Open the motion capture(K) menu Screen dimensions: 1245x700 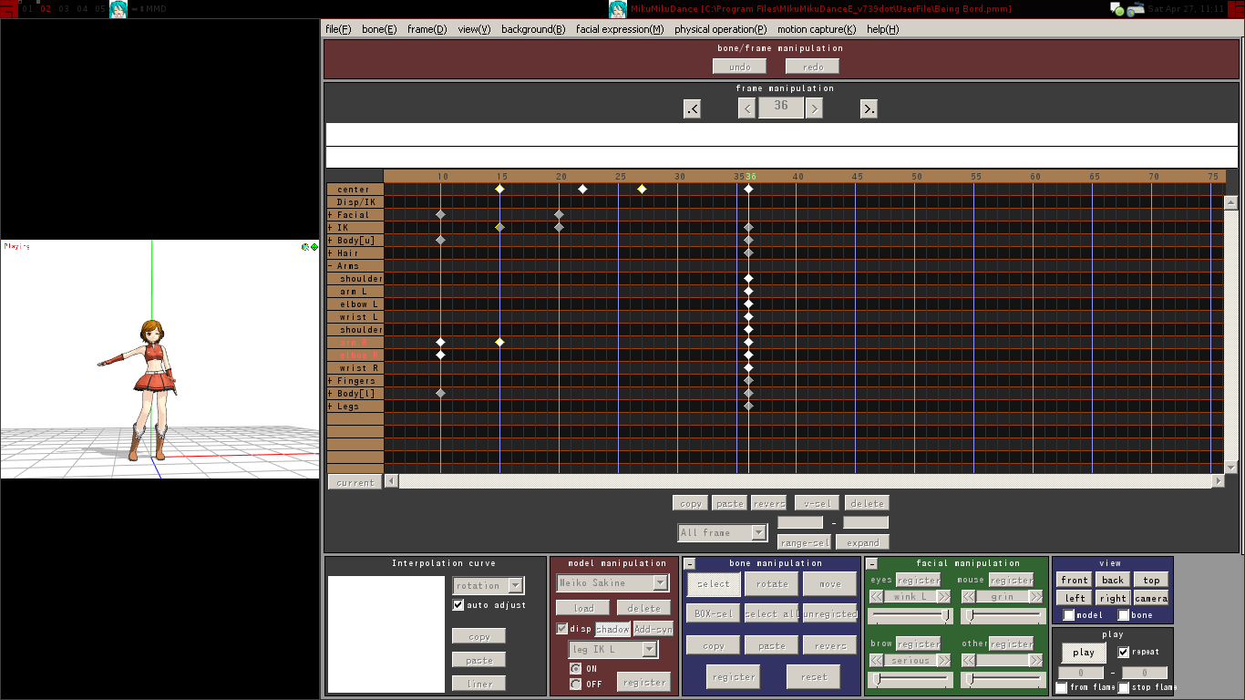(817, 29)
